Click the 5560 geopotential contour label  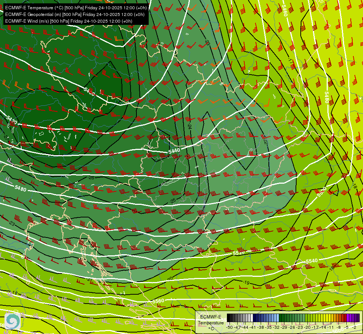(158, 301)
